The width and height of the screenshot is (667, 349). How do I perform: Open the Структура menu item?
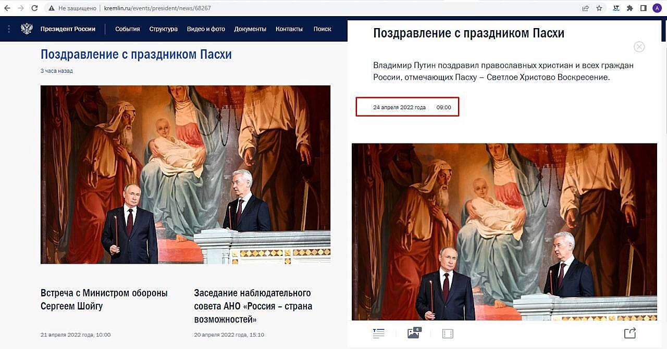163,29
